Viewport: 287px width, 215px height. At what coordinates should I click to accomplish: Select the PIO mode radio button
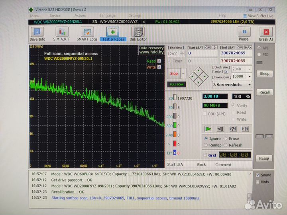(x=259, y=55)
